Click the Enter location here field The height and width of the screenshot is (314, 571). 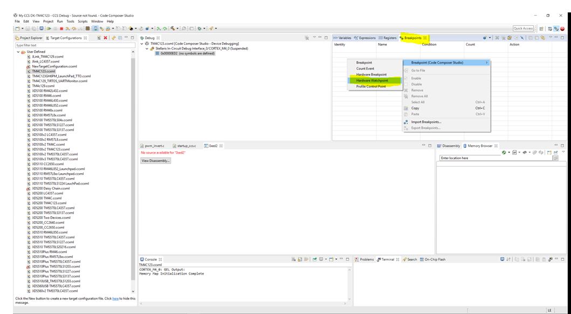pos(496,158)
